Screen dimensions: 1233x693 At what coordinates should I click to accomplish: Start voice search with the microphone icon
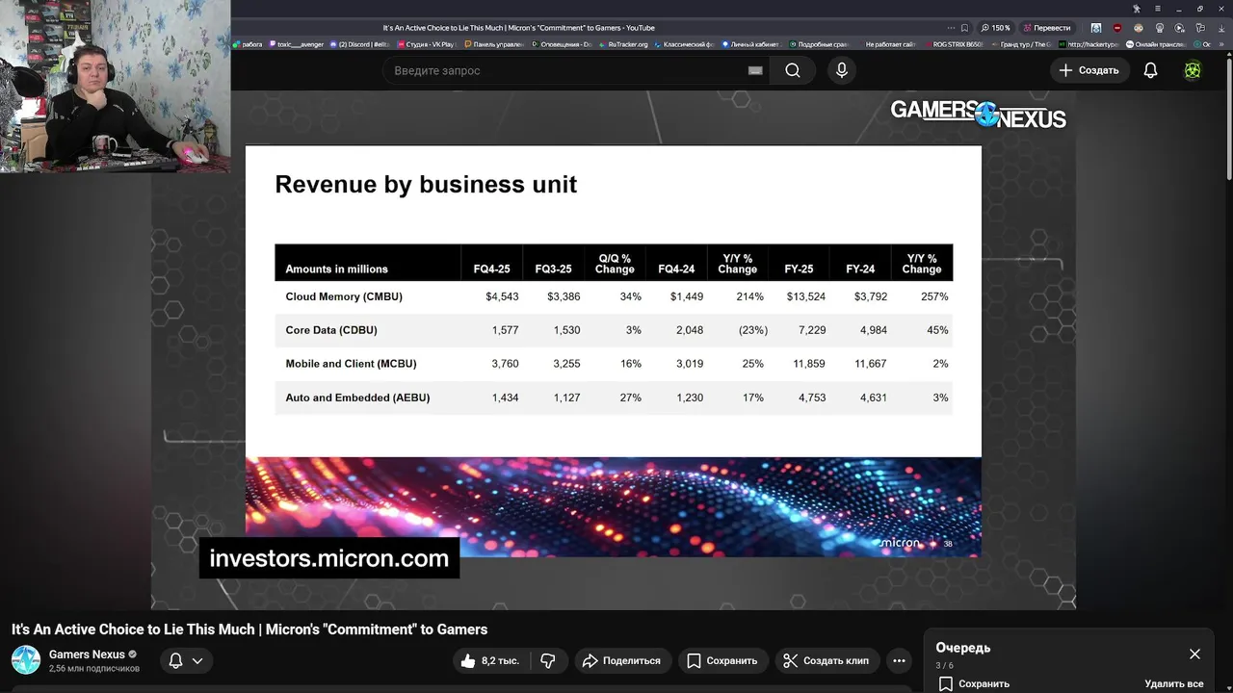pyautogui.click(x=842, y=70)
